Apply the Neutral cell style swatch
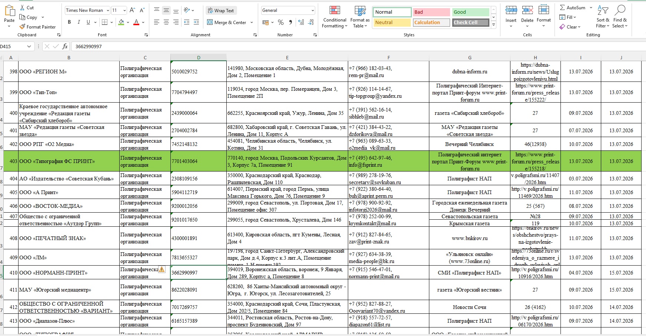Screen dimensions: 646x336 [392, 23]
